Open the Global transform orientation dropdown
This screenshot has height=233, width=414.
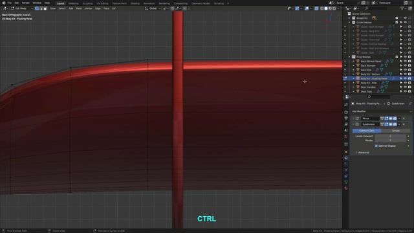(x=153, y=8)
